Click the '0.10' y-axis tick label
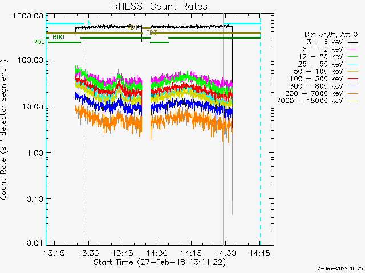The width and height of the screenshot is (365, 273). tap(35, 199)
